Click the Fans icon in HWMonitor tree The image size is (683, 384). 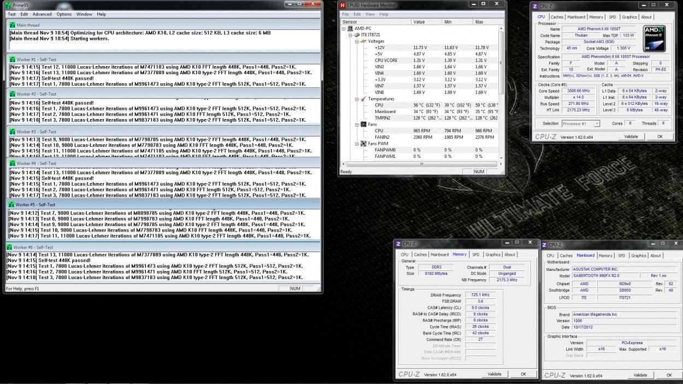[364, 125]
